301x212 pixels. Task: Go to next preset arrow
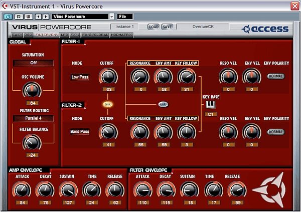click(46, 17)
